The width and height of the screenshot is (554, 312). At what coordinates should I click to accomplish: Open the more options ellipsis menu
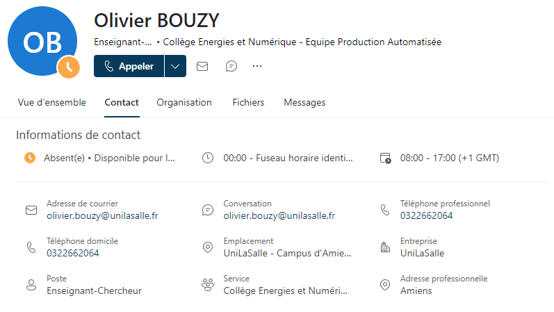coord(257,66)
